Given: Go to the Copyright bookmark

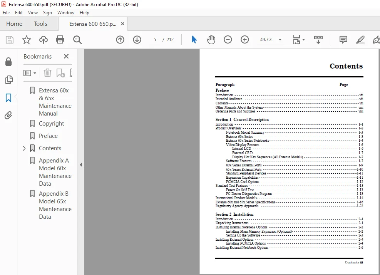Looking at the screenshot, I should tap(51, 124).
